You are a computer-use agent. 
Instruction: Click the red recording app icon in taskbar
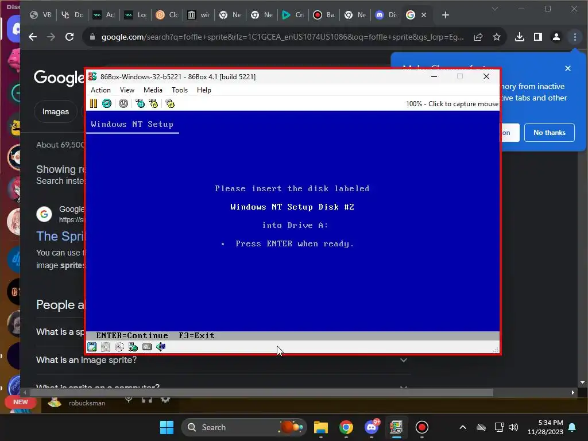[422, 427]
